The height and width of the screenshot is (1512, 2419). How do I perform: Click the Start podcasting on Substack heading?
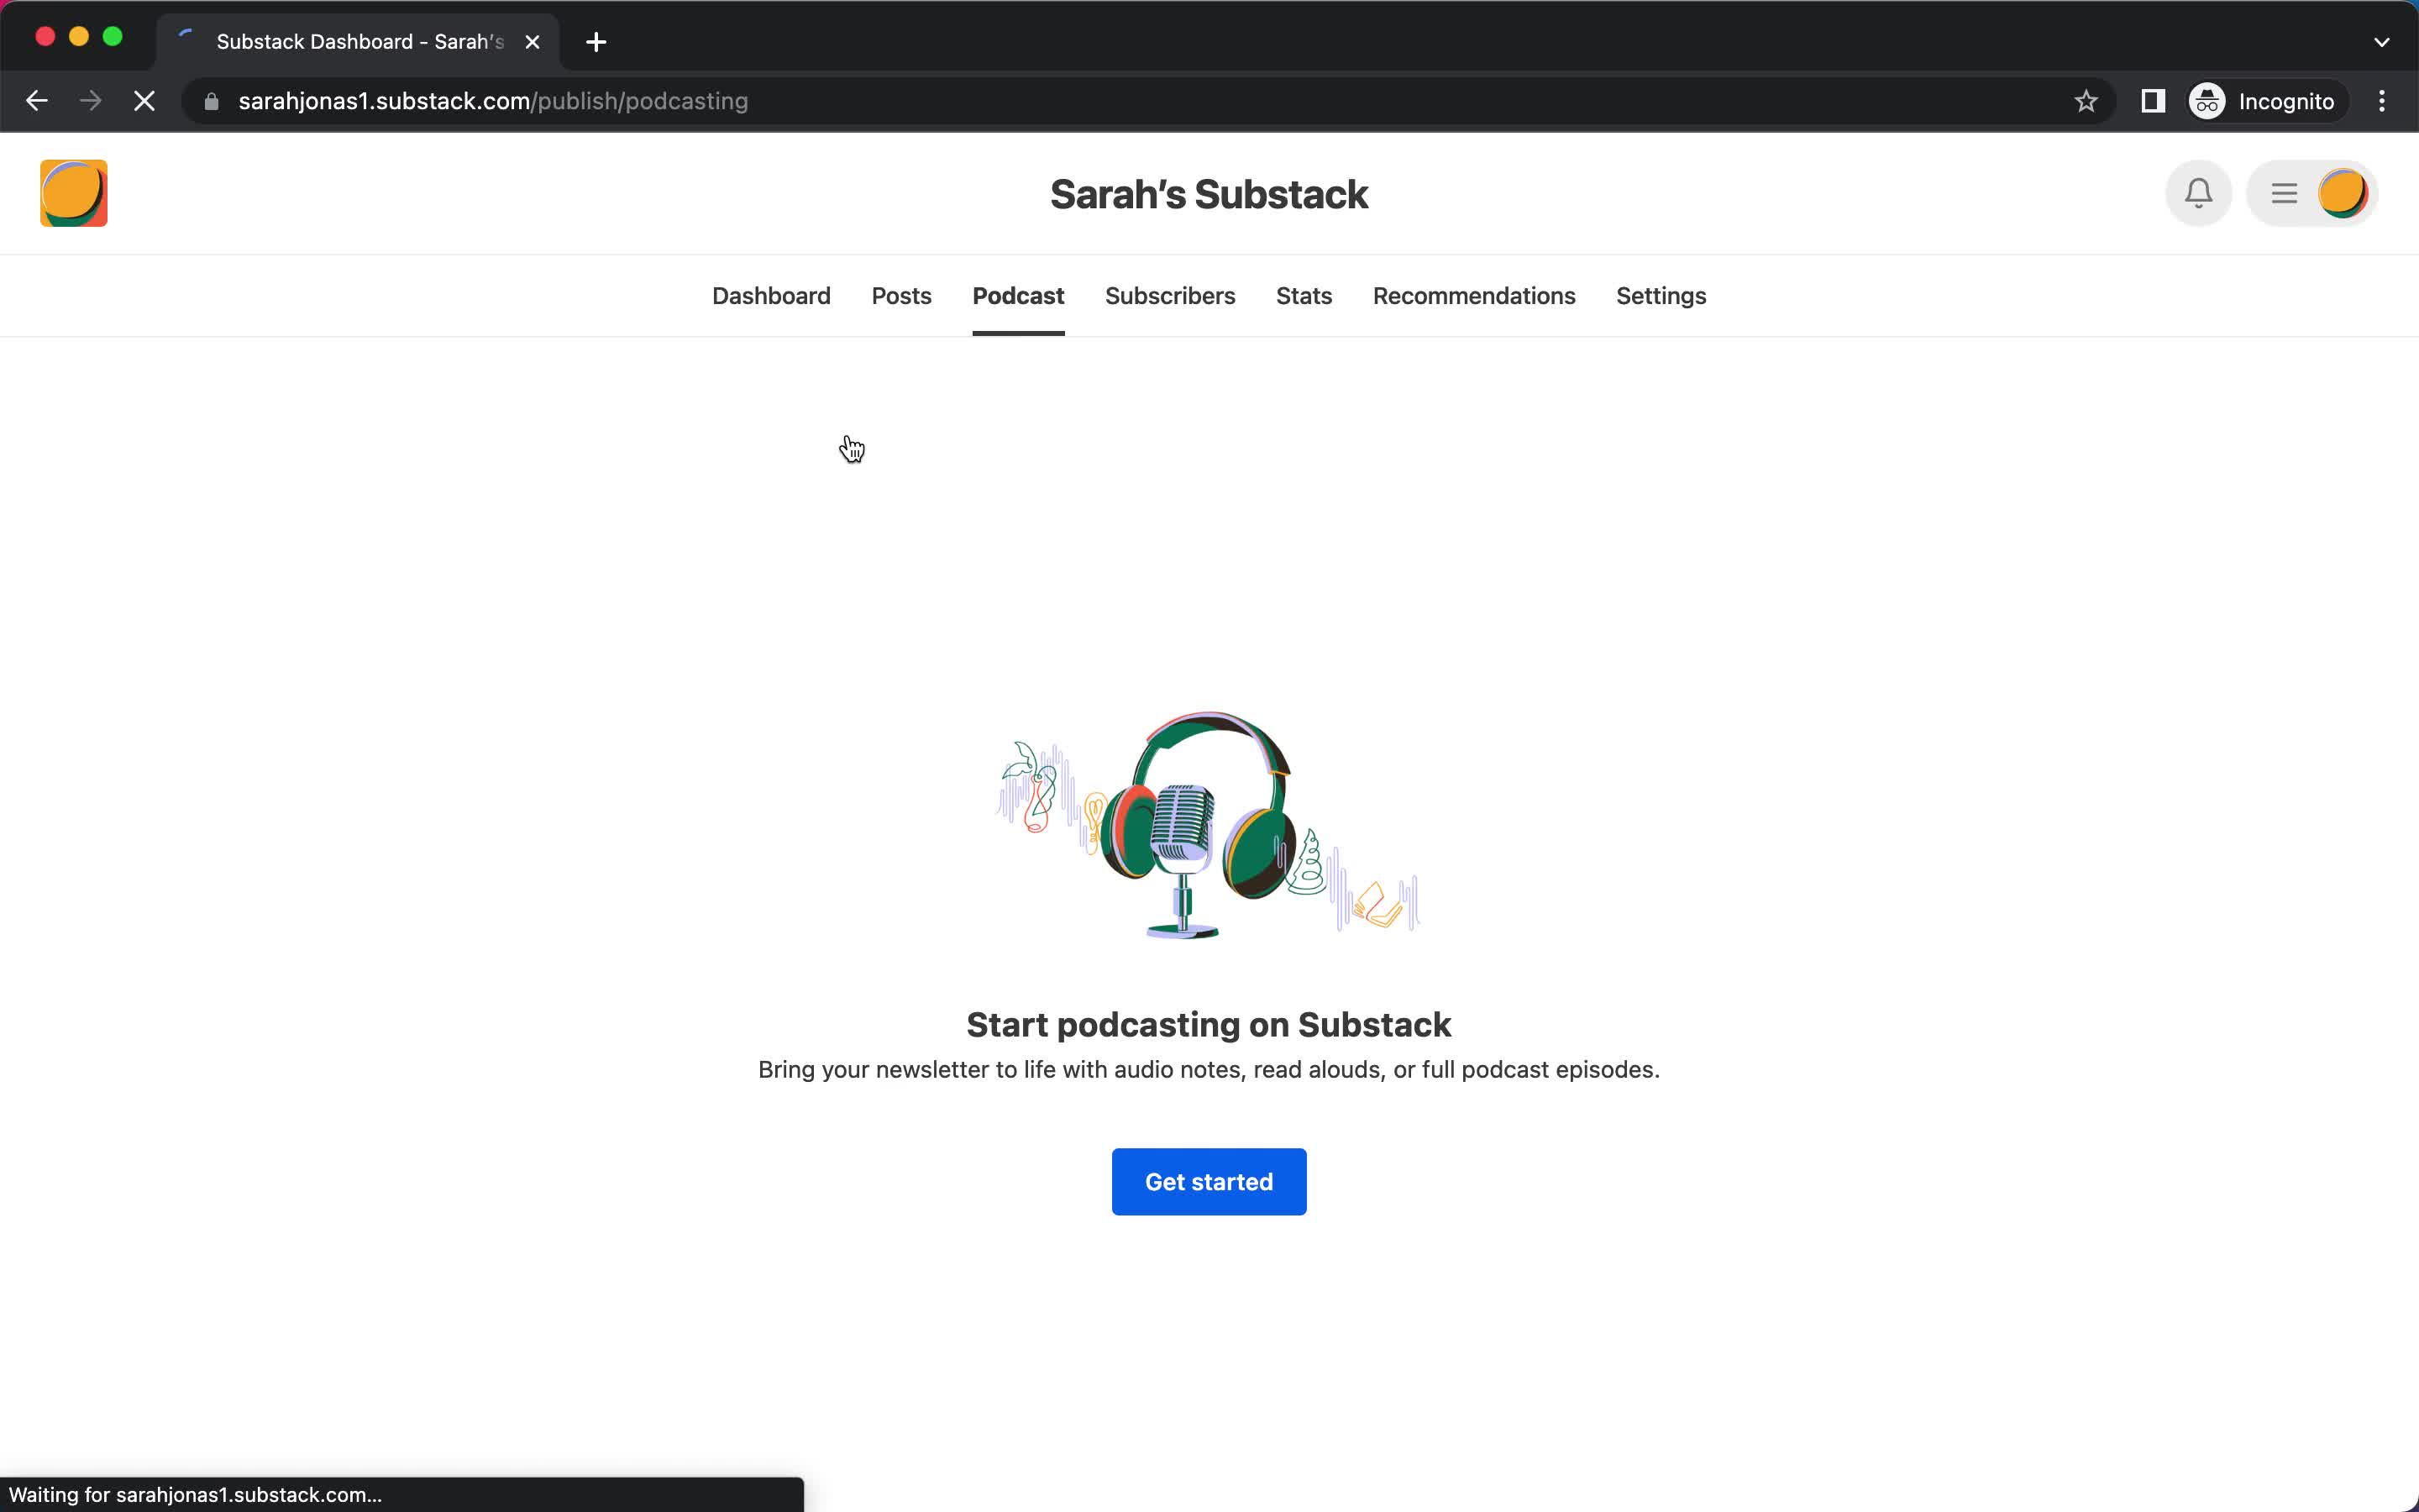pos(1209,1025)
